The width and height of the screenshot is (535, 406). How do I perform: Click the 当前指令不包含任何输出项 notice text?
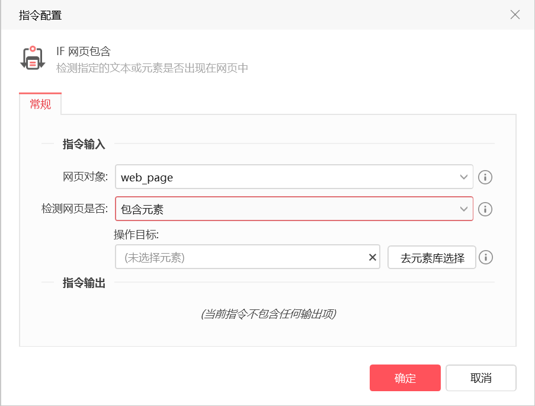point(269,314)
